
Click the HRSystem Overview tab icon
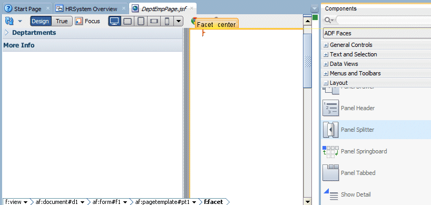click(60, 9)
